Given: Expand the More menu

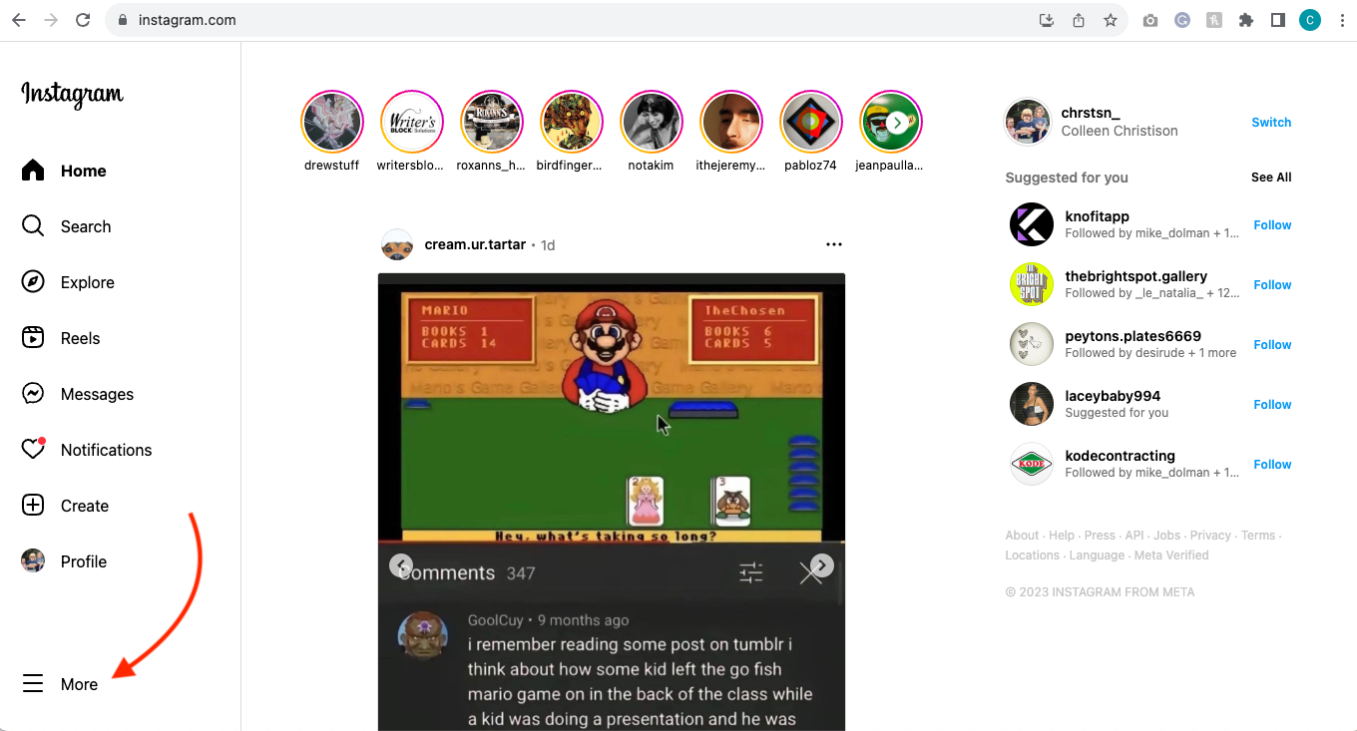Looking at the screenshot, I should (x=60, y=684).
